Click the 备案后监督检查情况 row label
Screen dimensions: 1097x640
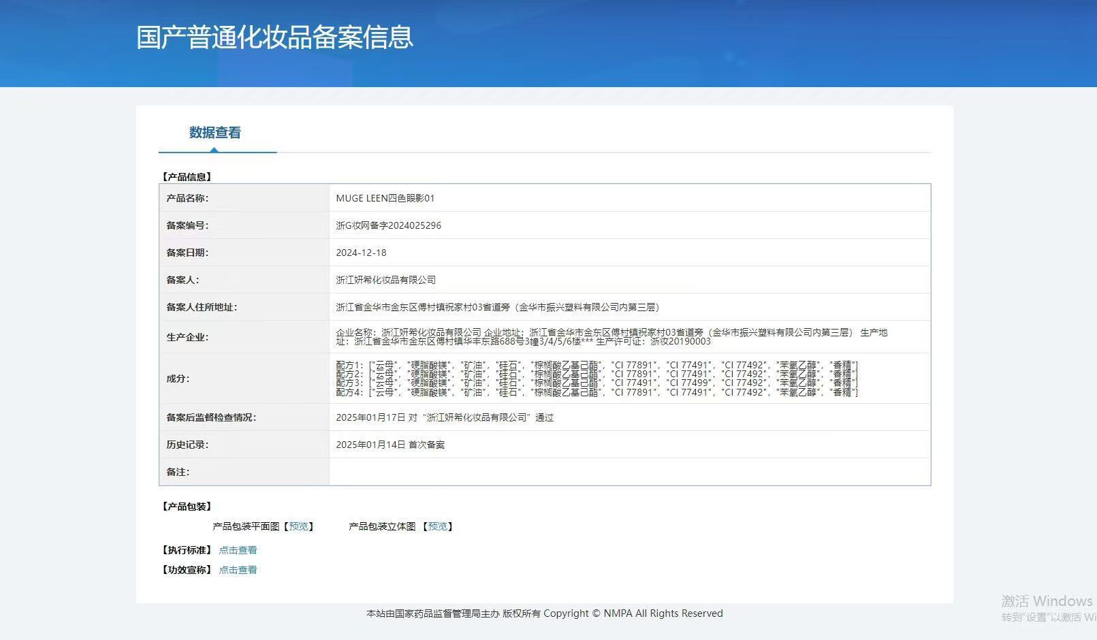[211, 417]
